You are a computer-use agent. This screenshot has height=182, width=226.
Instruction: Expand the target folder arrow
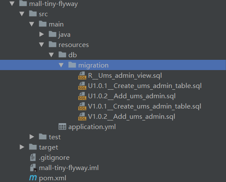[x=22, y=147]
